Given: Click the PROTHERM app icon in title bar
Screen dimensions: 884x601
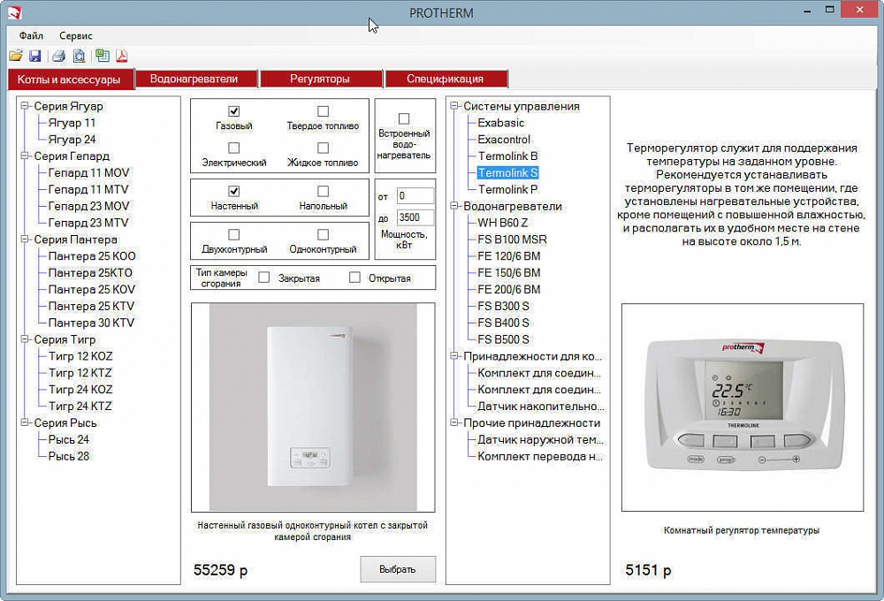Looking at the screenshot, I should pos(12,12).
